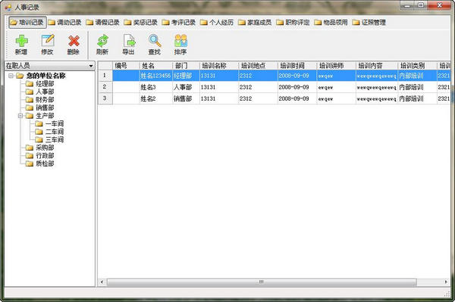Select 您的单位名称 in the tree

coord(45,76)
